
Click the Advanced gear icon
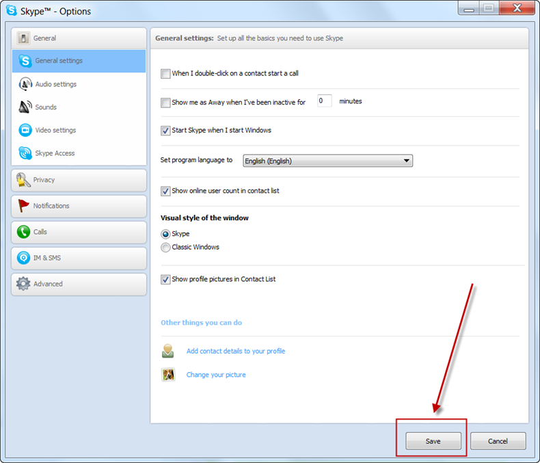23,284
